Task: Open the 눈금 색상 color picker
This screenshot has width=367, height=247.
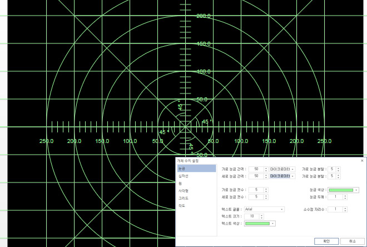Action: (343, 190)
